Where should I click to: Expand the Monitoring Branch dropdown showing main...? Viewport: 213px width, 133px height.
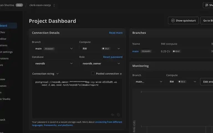pyautogui.click(x=148, y=82)
